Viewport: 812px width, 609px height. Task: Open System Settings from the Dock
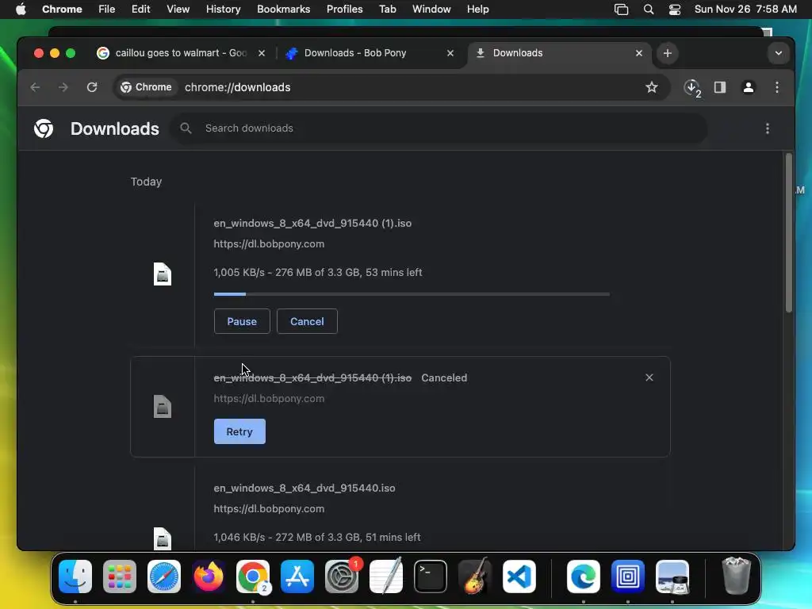pos(342,576)
